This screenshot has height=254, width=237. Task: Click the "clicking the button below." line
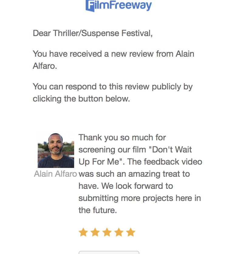click(x=81, y=99)
